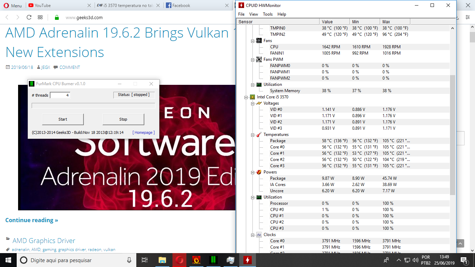Image resolution: width=475 pixels, height=267 pixels.
Task: Click the FurMark CPU Burner title icon
Action: pyautogui.click(x=32, y=84)
